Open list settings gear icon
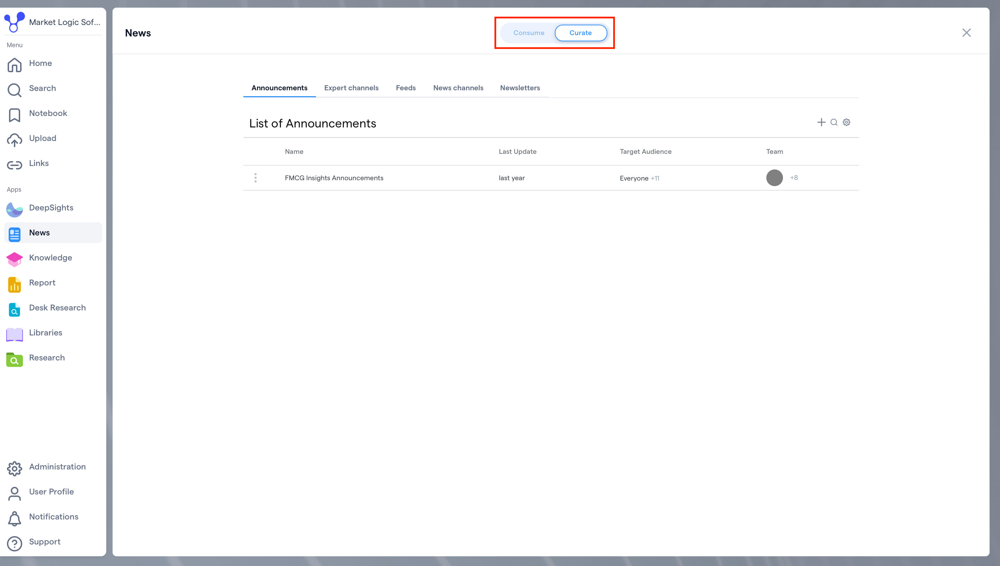 pos(846,123)
